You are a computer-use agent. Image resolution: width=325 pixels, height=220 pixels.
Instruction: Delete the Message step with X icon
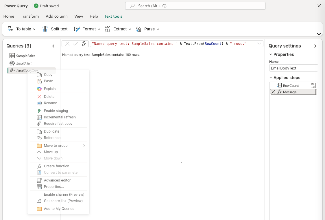tap(273, 92)
